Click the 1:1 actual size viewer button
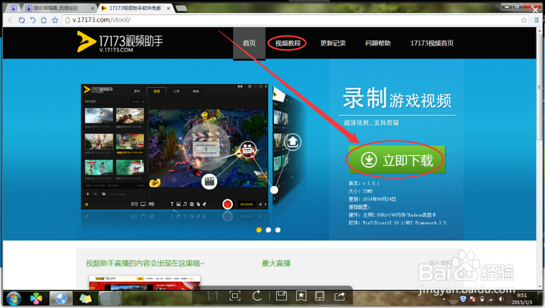The height and width of the screenshot is (308, 545). coord(212,296)
